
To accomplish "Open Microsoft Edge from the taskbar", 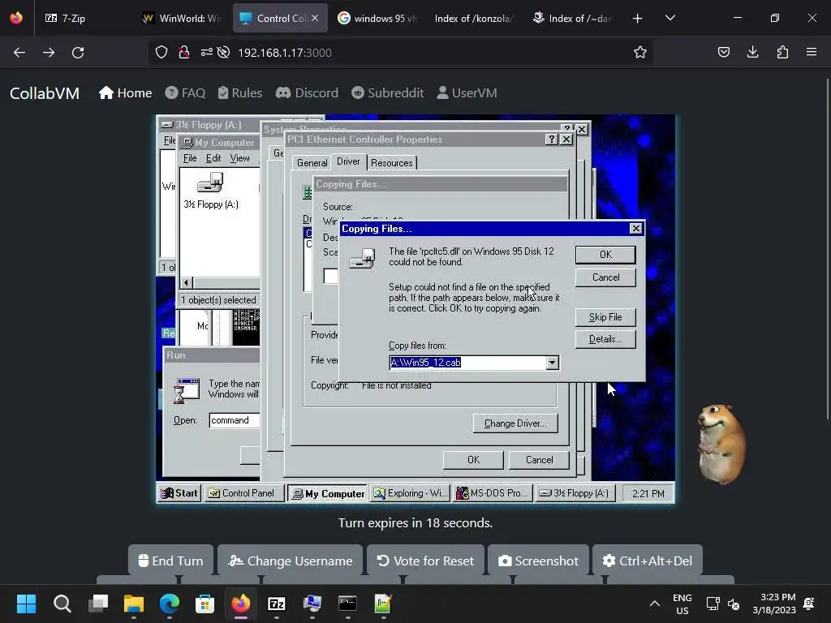I will pyautogui.click(x=170, y=604).
